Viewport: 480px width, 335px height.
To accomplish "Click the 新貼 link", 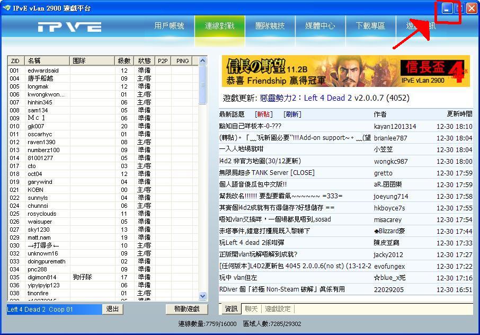I will [x=263, y=114].
